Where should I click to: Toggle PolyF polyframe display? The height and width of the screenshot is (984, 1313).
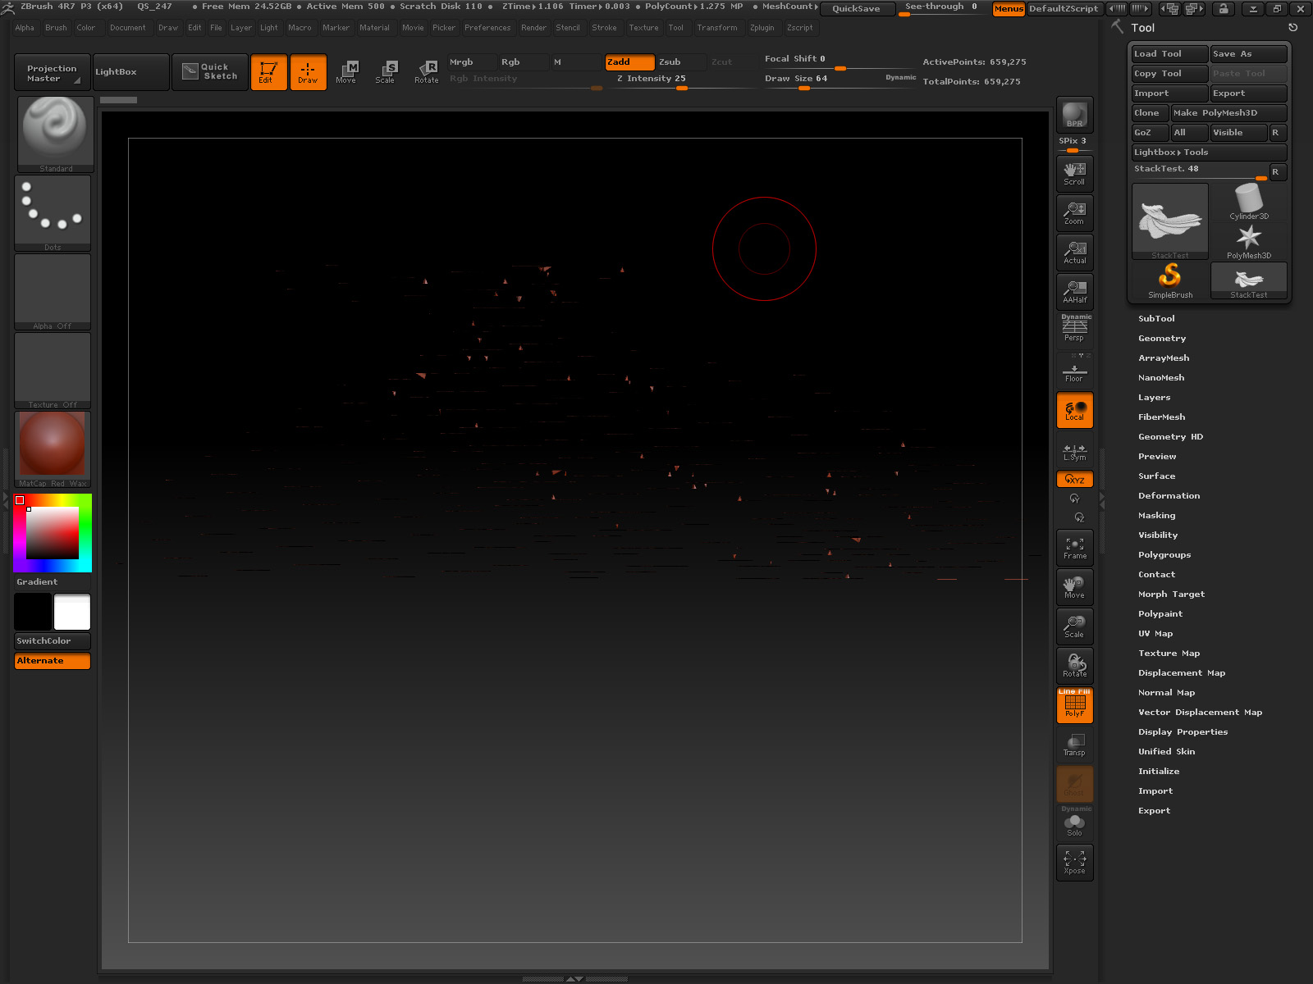tap(1074, 705)
